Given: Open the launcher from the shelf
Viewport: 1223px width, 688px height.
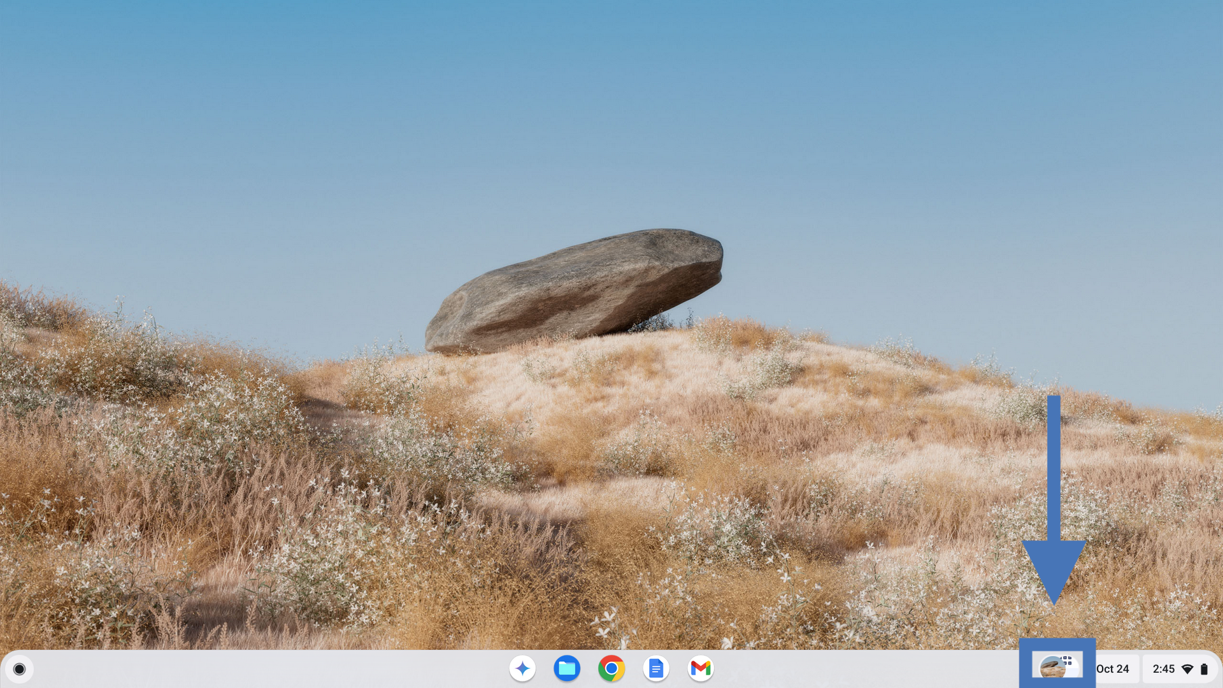Looking at the screenshot, I should pos(19,669).
